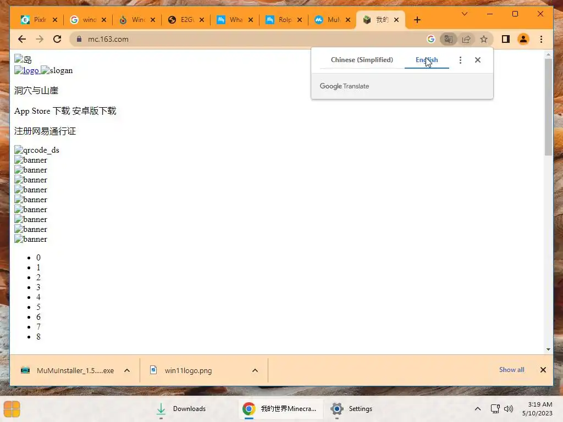Open Chrome side panel
Screen dimensions: 563x422
click(x=506, y=39)
